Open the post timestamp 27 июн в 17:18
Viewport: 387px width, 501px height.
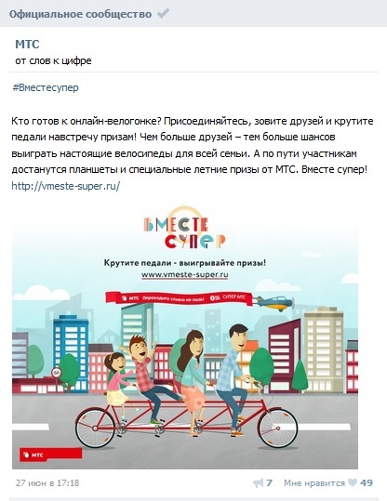(x=47, y=482)
